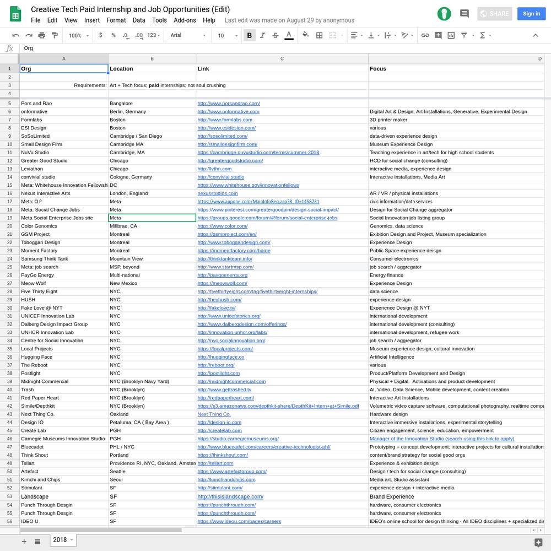Image resolution: width=551 pixels, height=551 pixels.
Task: Open the Add-ons menu
Action: (185, 20)
